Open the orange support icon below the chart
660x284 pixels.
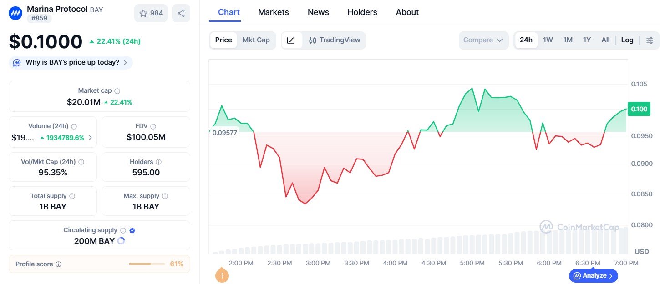[x=222, y=275]
